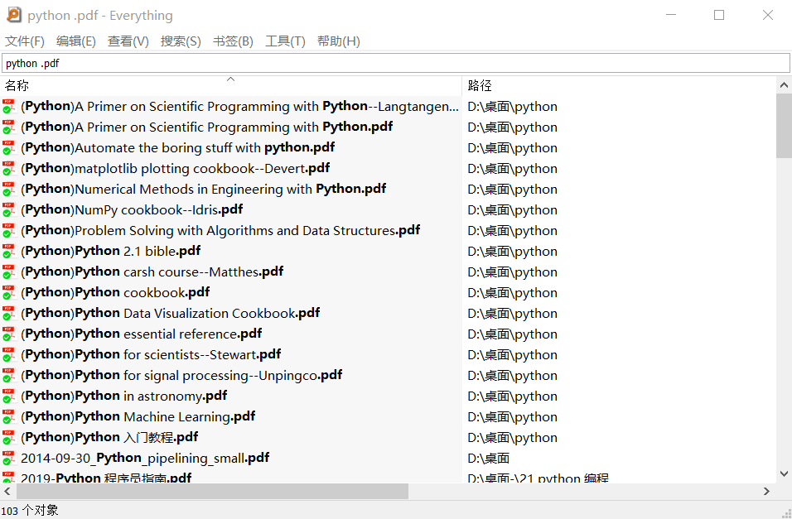Screen dimensions: 792x519
Task: Click the horizontal scrollbar right arrow
Action: click(x=767, y=492)
